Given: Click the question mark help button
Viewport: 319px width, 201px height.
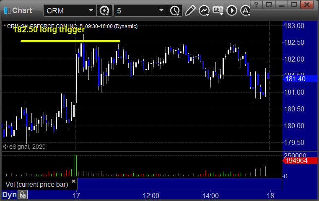Looking at the screenshot, I should tap(256, 5).
